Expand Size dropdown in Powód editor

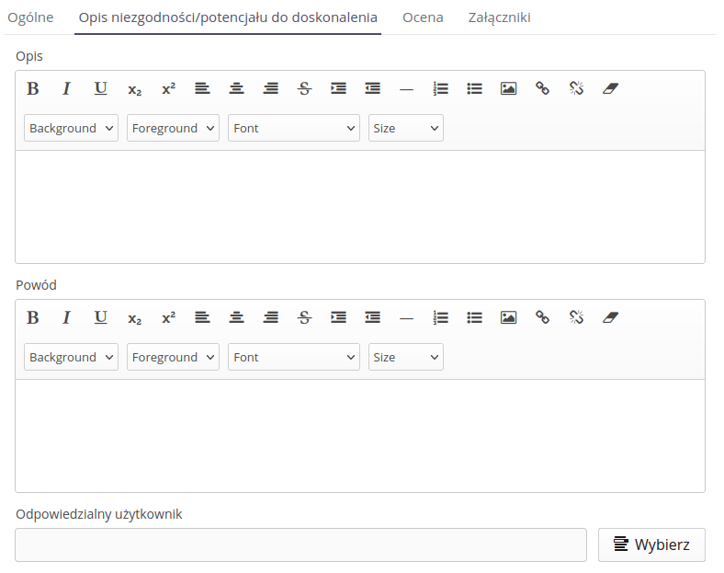[405, 357]
